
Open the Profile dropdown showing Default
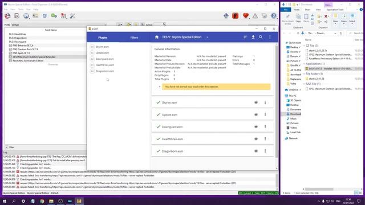pyautogui.click(x=59, y=24)
